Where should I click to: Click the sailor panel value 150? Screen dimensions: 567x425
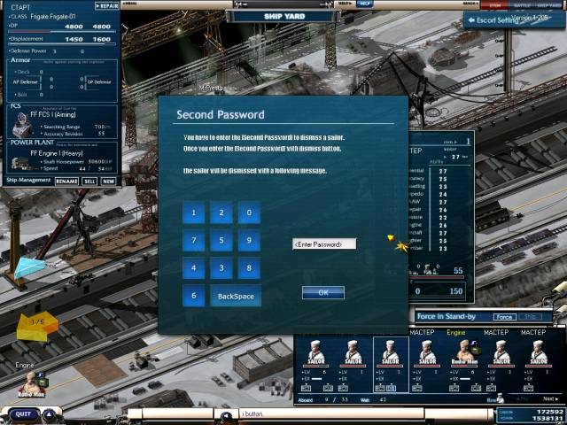(x=455, y=291)
